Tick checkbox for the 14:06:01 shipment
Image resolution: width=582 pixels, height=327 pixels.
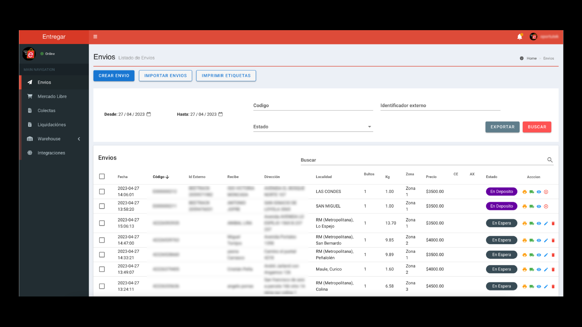102,191
